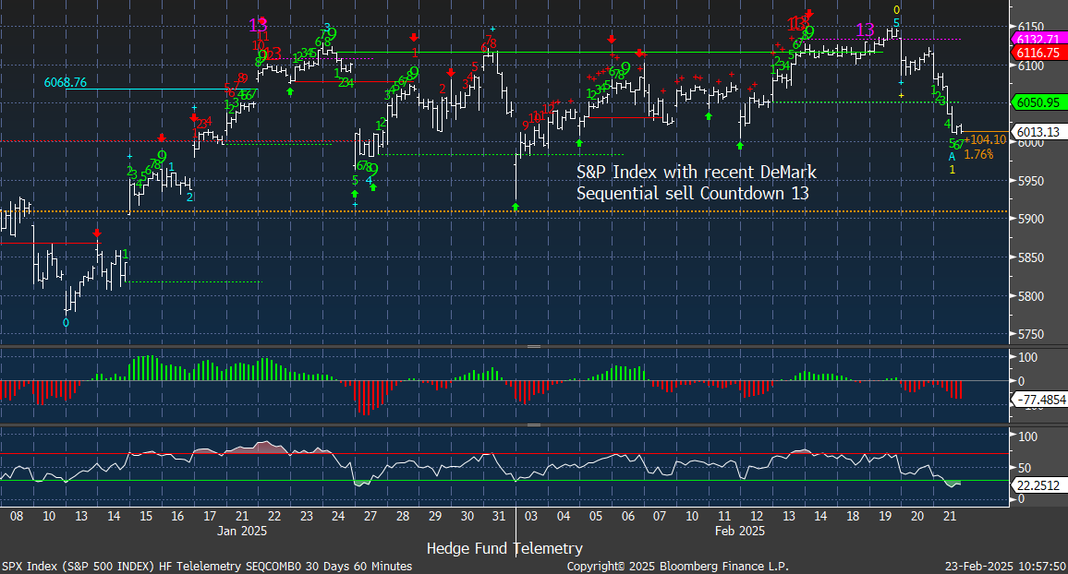Select the red 6116.75 price axis label
This screenshot has width=1068, height=574.
pyautogui.click(x=1039, y=54)
